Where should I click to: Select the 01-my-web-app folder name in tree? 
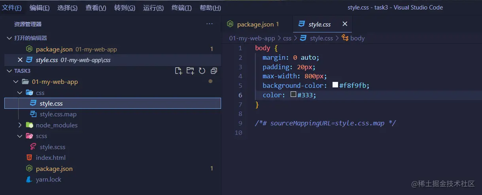coord(55,82)
